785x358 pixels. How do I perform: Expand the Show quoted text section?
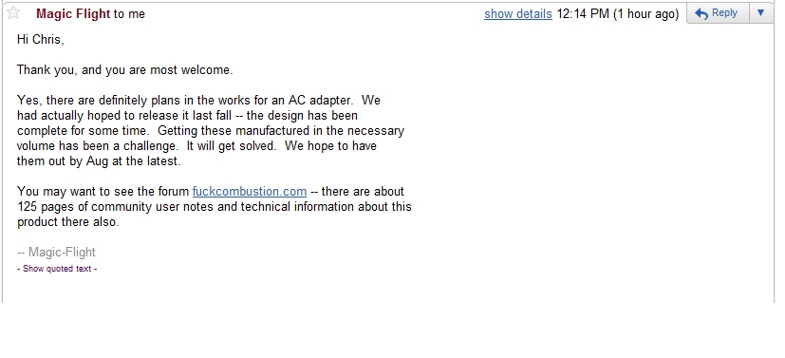pos(57,269)
